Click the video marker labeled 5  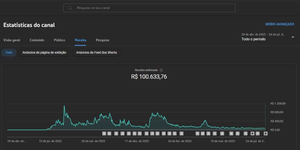[129, 134]
